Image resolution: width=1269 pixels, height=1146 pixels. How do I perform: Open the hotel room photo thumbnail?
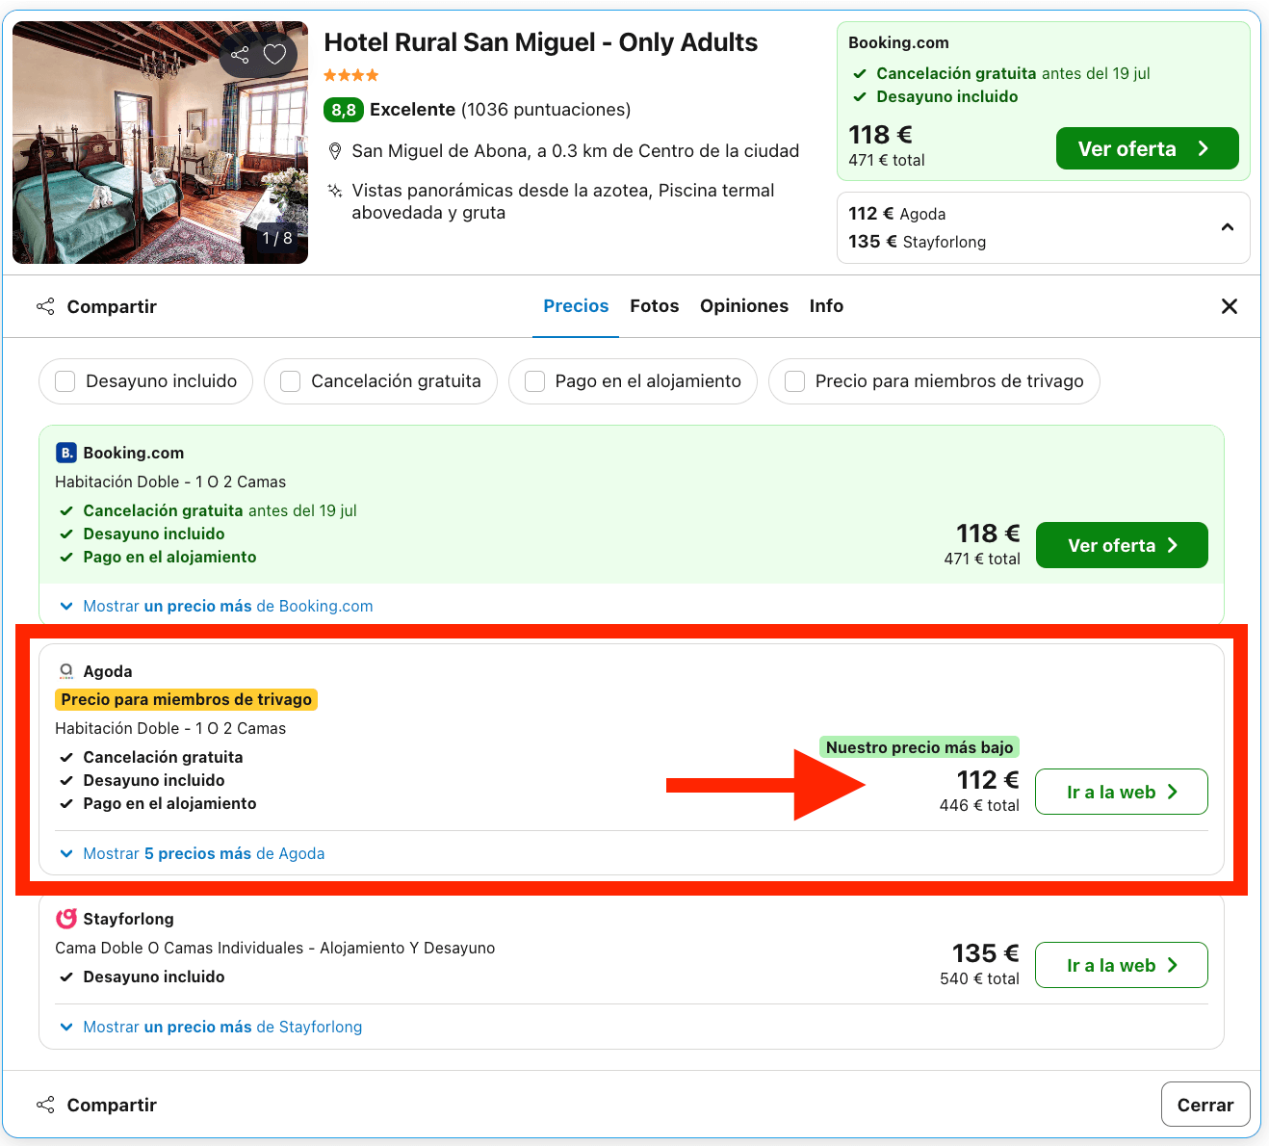pyautogui.click(x=160, y=143)
